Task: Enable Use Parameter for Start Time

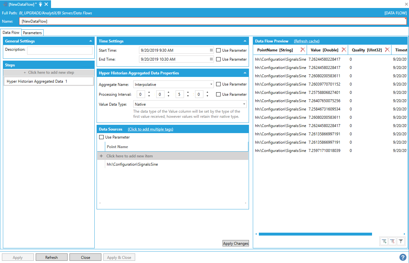Action: coord(218,50)
